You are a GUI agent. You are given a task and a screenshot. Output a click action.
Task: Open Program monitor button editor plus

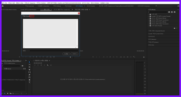[x=144, y=57]
